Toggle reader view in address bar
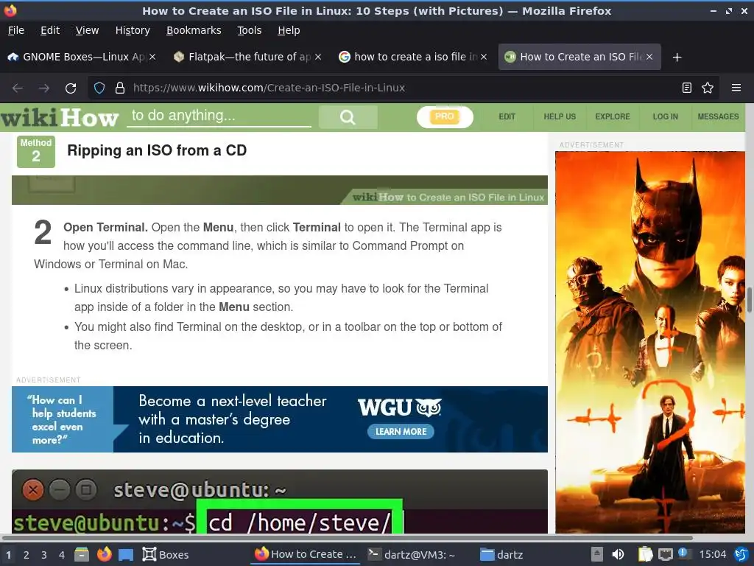Screen dimensions: 754x566 [x=687, y=88]
